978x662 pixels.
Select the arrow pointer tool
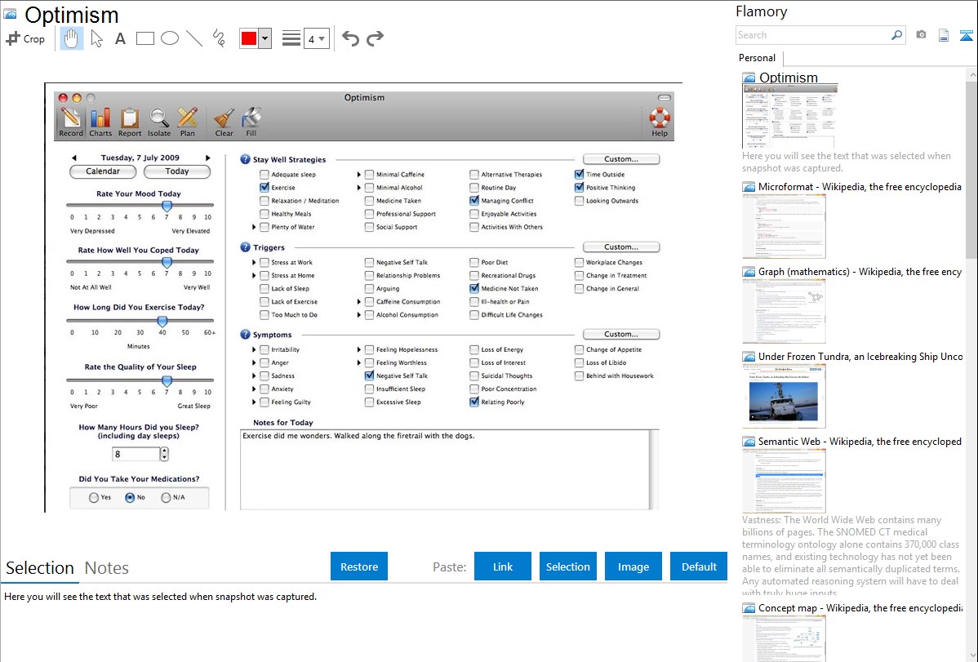click(96, 38)
